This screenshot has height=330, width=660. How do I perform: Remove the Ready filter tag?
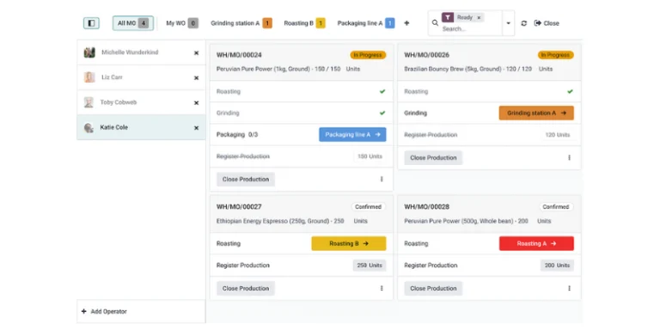pyautogui.click(x=479, y=18)
